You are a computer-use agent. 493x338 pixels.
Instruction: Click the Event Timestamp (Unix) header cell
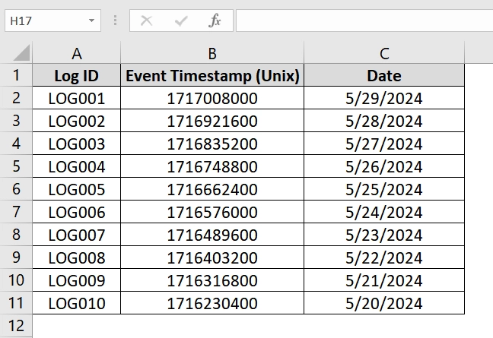212,75
